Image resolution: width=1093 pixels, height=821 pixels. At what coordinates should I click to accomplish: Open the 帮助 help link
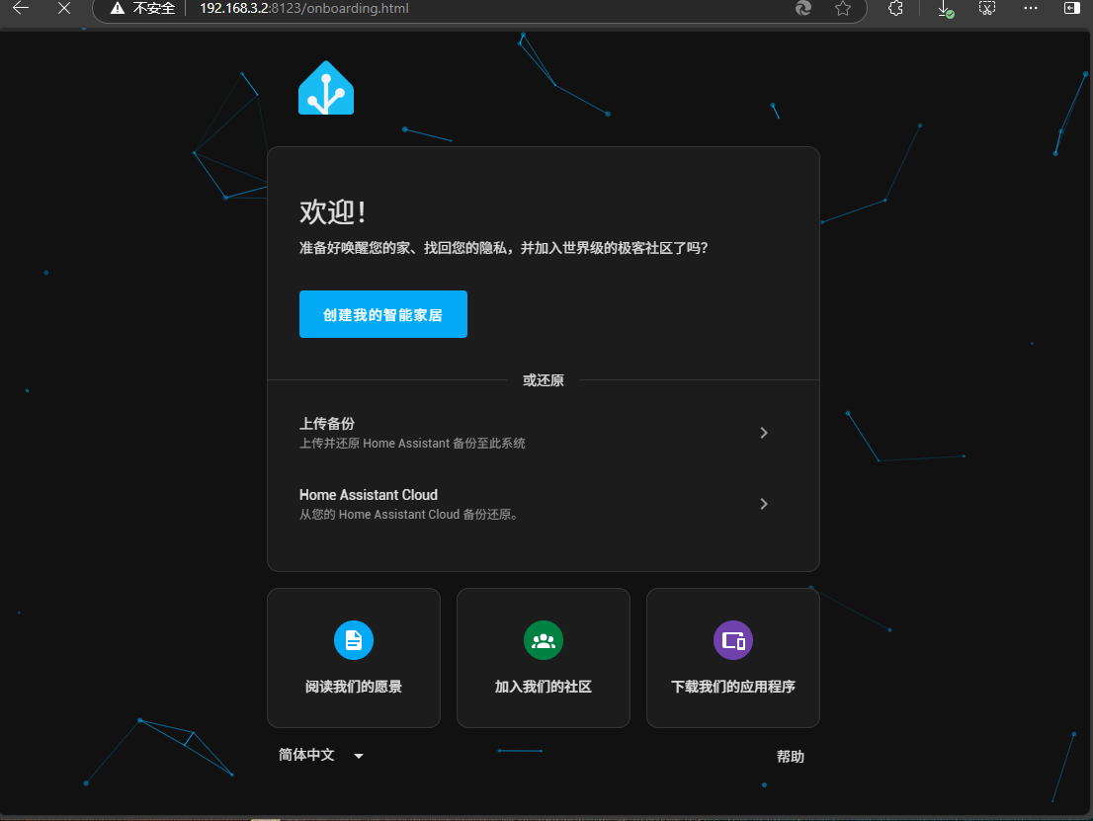pos(790,757)
